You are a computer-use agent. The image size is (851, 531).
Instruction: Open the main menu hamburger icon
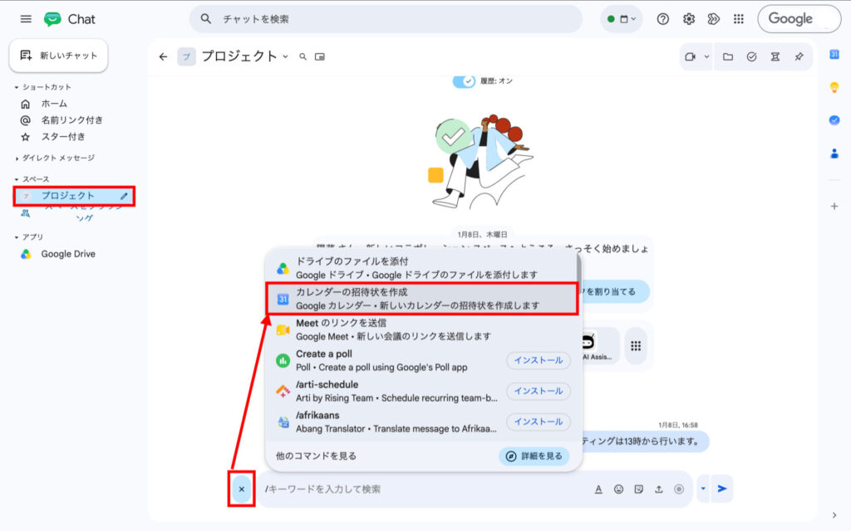click(x=26, y=19)
